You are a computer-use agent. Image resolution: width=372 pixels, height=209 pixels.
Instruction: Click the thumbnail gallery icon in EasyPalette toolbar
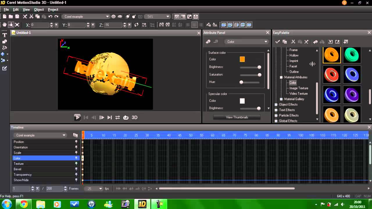coord(346,42)
